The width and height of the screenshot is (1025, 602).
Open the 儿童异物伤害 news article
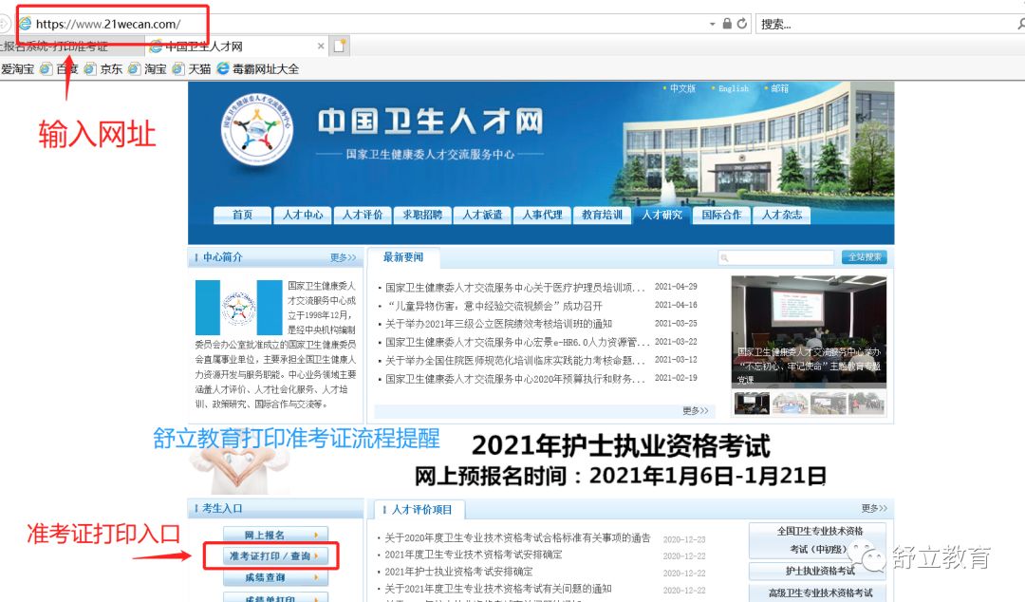coord(494,306)
